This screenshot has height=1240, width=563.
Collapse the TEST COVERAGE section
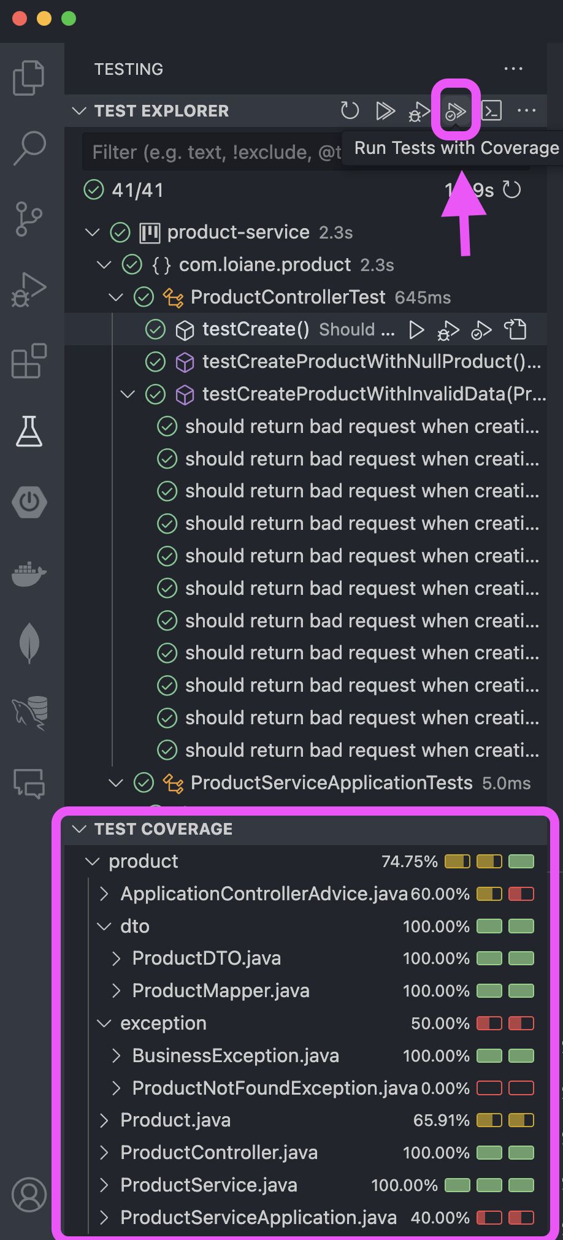coord(79,829)
